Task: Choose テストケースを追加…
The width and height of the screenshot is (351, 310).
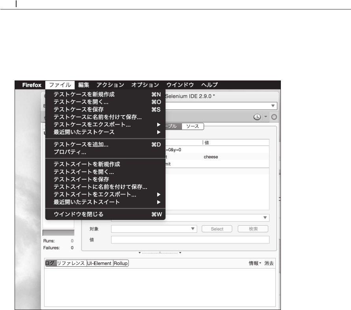Action: click(x=105, y=145)
